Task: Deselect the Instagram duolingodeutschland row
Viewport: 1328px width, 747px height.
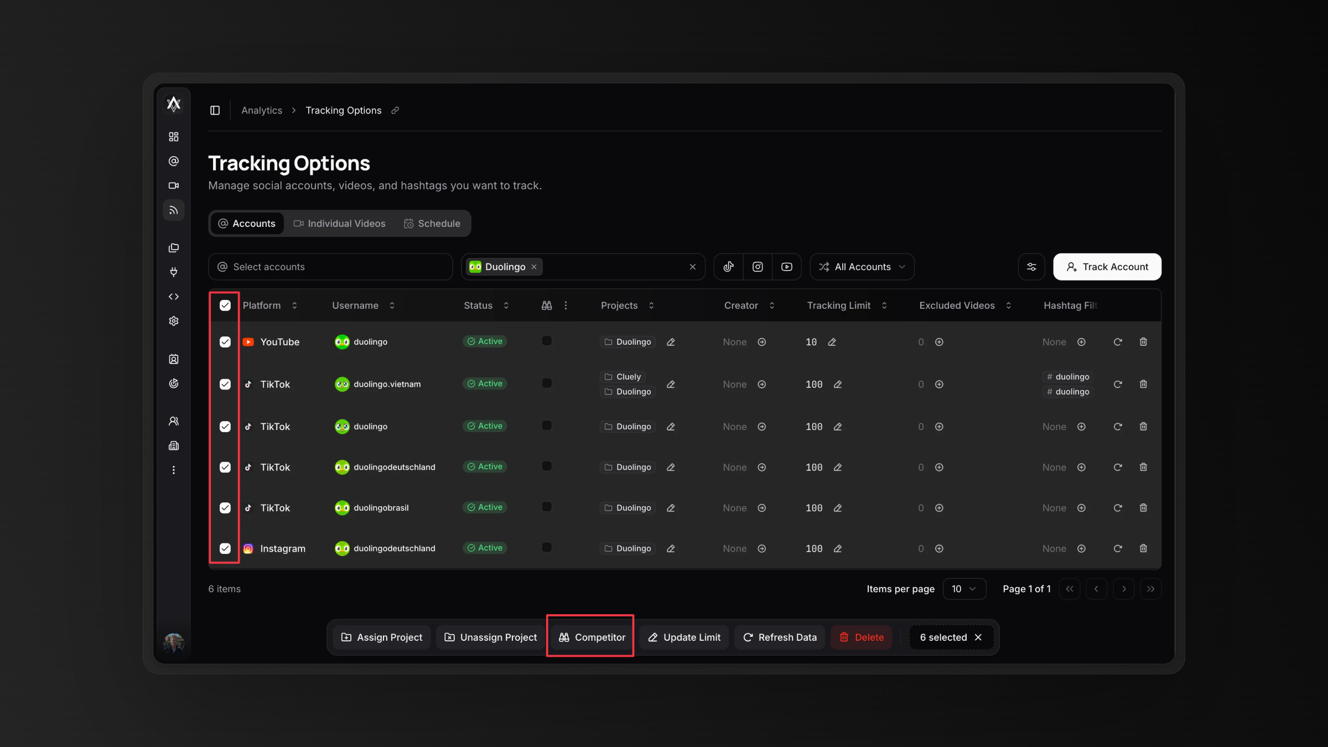Action: coord(225,548)
